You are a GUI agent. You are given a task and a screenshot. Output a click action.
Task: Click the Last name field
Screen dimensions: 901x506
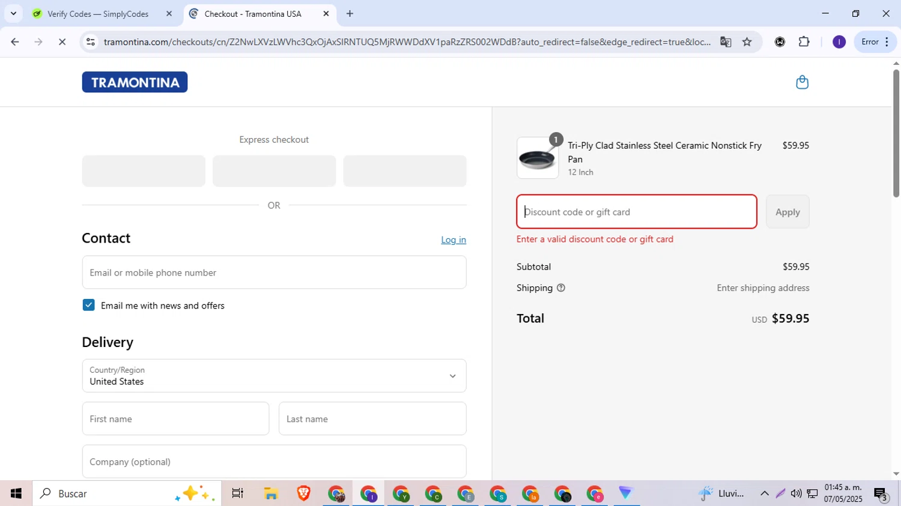tap(372, 419)
